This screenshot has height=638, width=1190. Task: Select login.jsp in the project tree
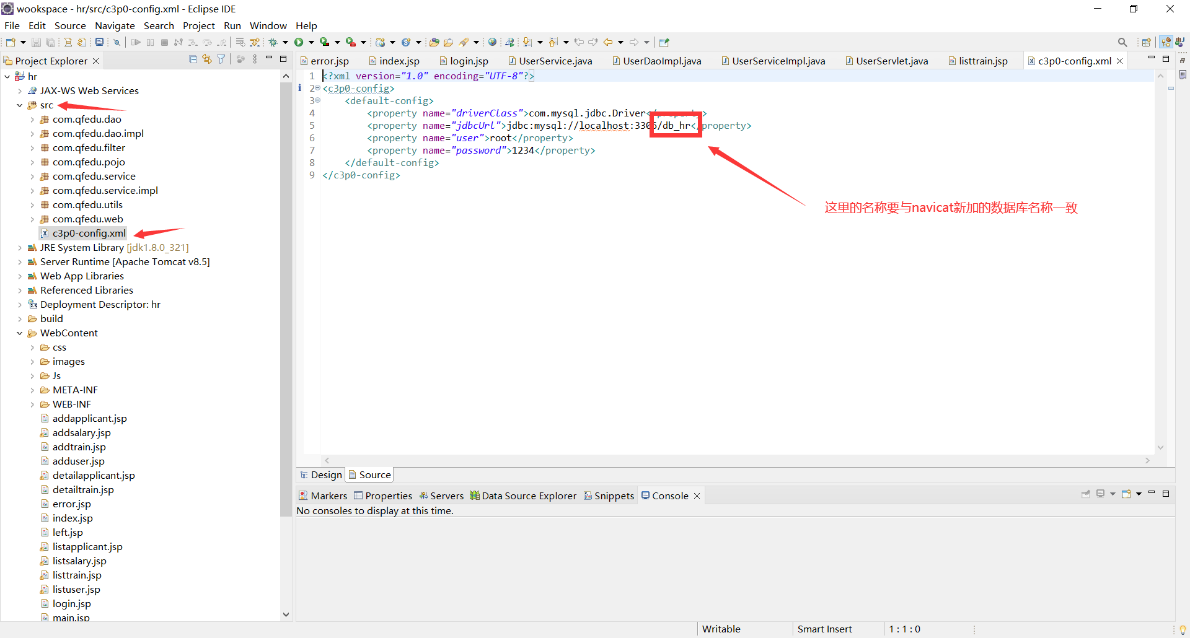pyautogui.click(x=66, y=604)
